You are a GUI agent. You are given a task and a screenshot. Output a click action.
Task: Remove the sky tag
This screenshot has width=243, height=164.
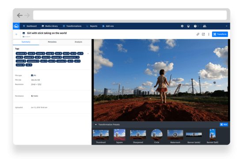click(x=72, y=61)
